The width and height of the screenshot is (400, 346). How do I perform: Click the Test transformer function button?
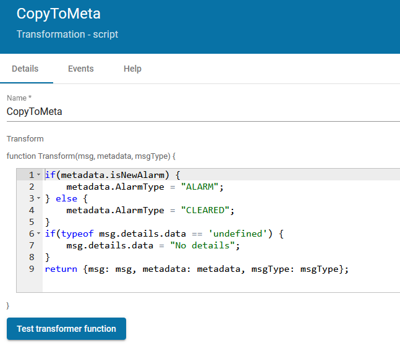[66, 329]
